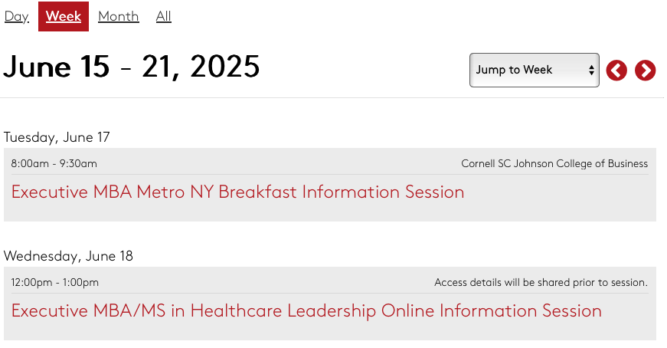Click the 12:00pm - 1:00pm time label
This screenshot has width=667, height=348.
pos(55,282)
